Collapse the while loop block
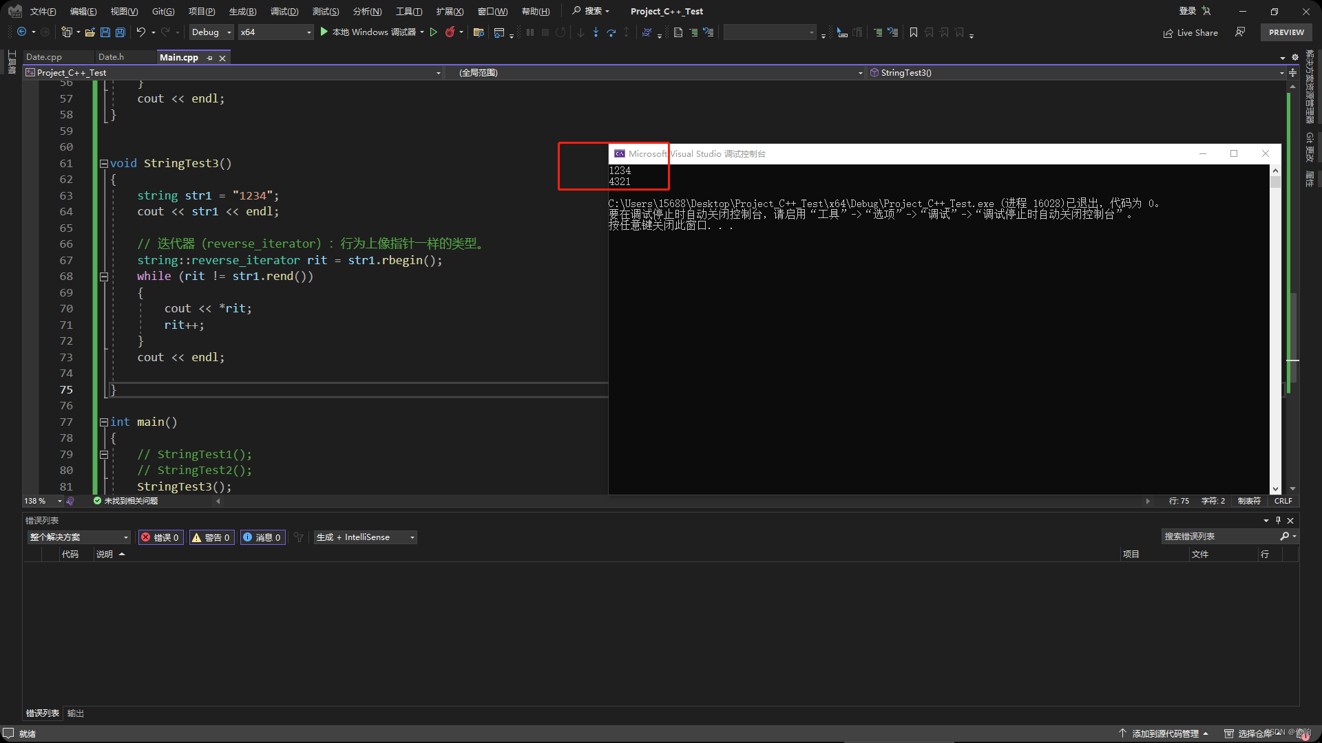Viewport: 1322px width, 743px height. pos(103,277)
